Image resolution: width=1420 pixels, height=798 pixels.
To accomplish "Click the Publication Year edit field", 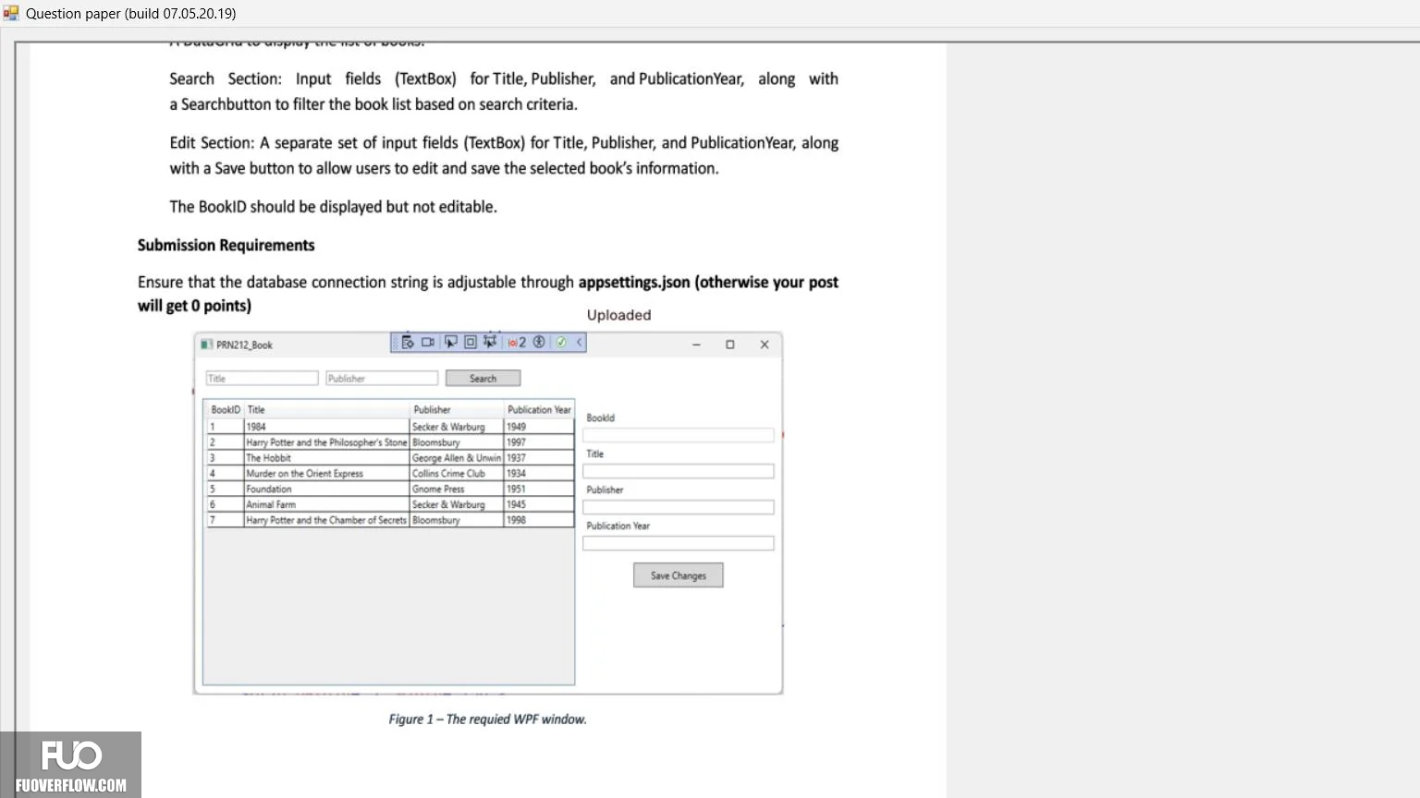I will [x=679, y=544].
